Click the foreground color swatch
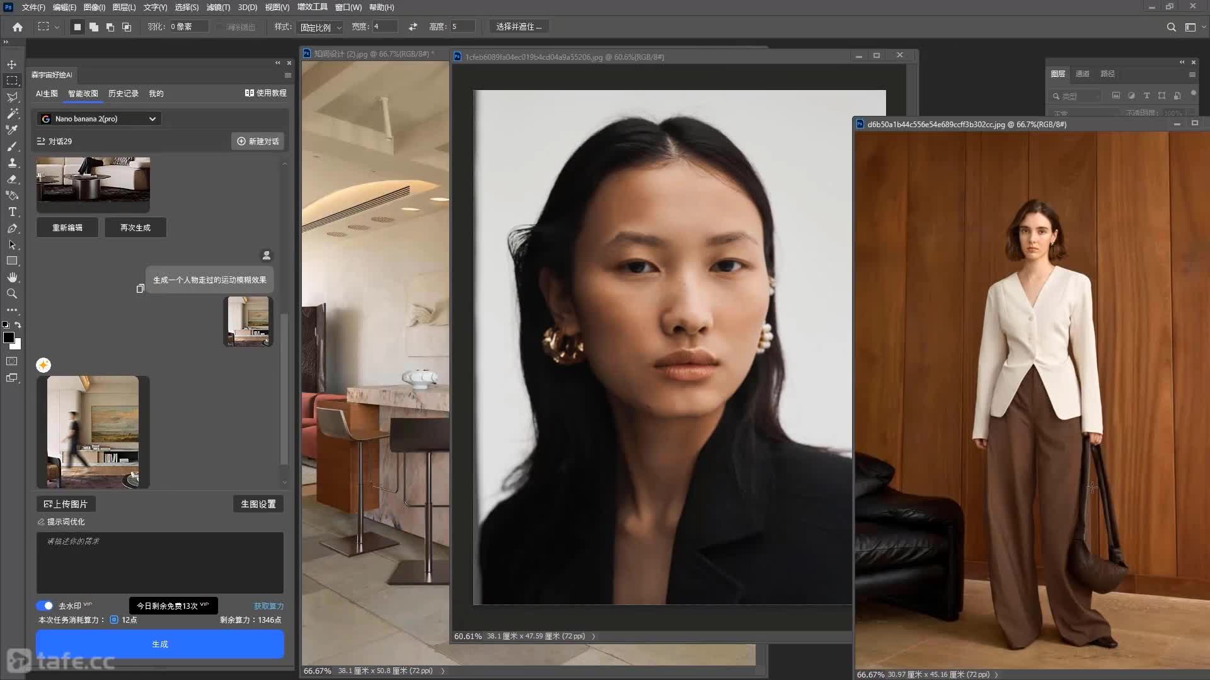 point(9,337)
